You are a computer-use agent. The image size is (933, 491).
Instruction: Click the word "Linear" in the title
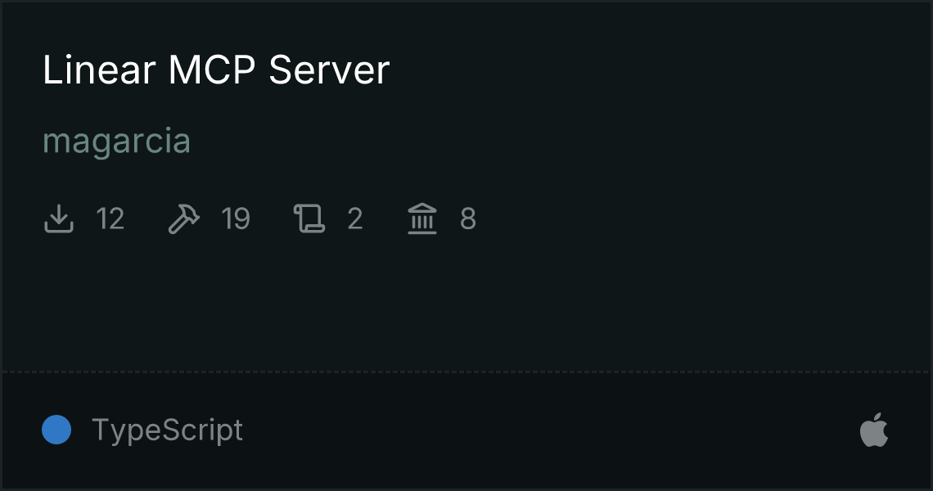[x=99, y=70]
